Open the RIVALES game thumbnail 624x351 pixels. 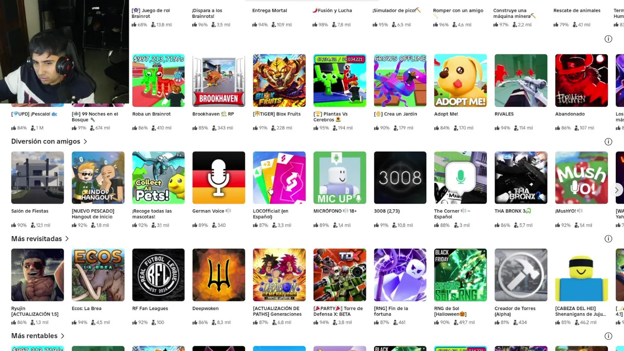(521, 80)
